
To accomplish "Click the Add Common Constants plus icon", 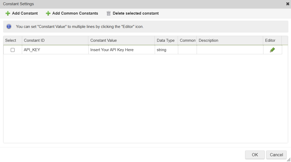I will click(48, 13).
